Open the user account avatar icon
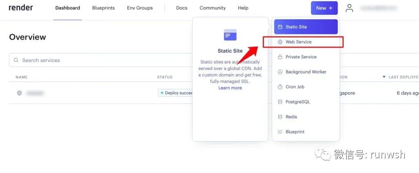 (349, 8)
